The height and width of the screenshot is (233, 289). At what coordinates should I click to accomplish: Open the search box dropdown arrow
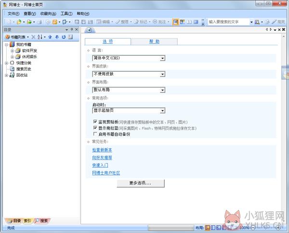251,22
